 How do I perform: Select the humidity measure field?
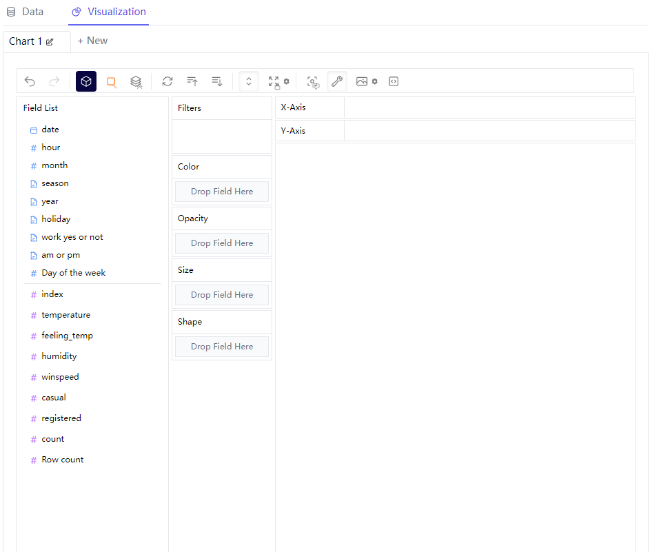(59, 356)
